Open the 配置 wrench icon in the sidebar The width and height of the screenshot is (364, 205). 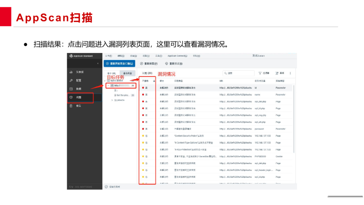tap(71, 81)
